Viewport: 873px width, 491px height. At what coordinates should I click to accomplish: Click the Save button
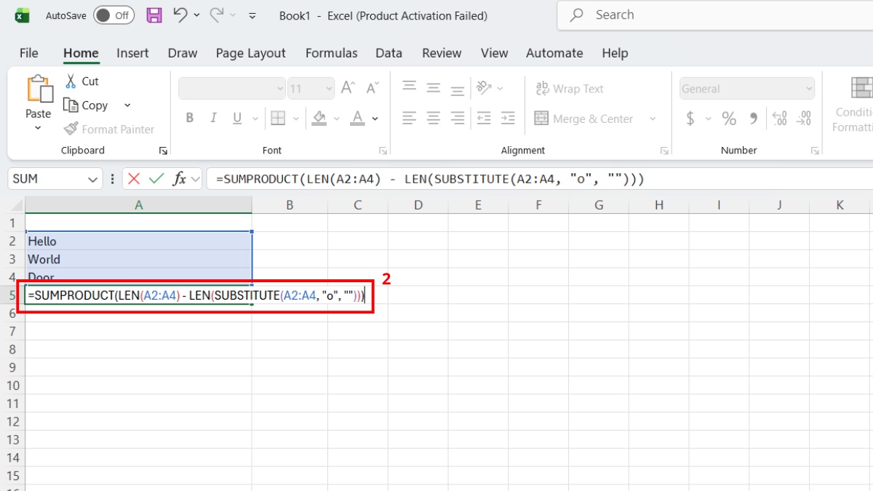(x=154, y=15)
